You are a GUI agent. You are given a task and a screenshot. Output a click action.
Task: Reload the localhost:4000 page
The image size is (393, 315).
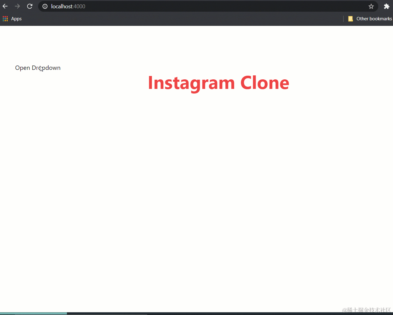pos(29,6)
